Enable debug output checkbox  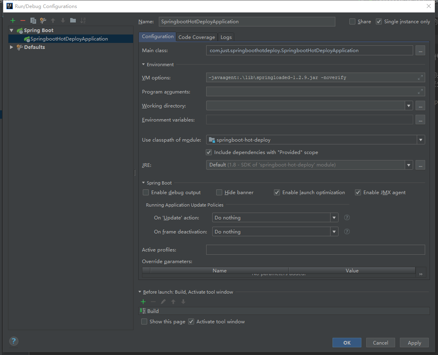point(146,193)
